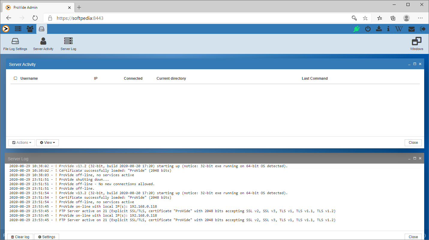
Task: Reload the page with the refresh icon
Action: [x=35, y=18]
